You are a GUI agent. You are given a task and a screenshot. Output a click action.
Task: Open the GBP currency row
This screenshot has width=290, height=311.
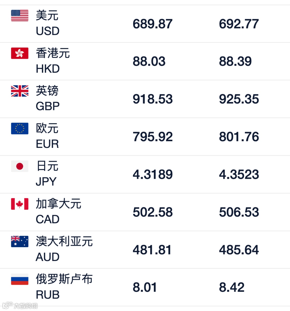click(145, 99)
